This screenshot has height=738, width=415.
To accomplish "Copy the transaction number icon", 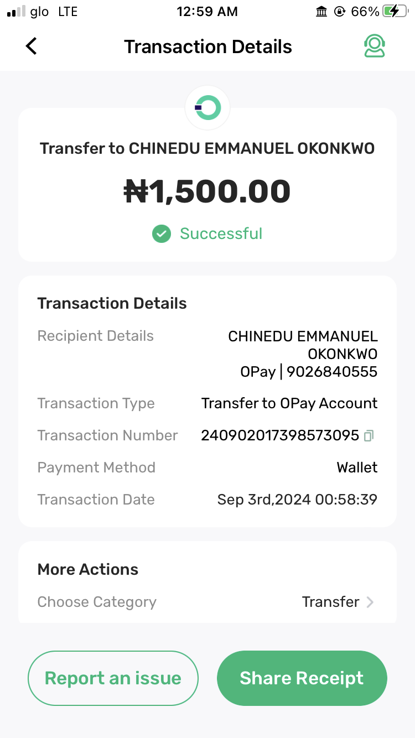I will pyautogui.click(x=369, y=436).
